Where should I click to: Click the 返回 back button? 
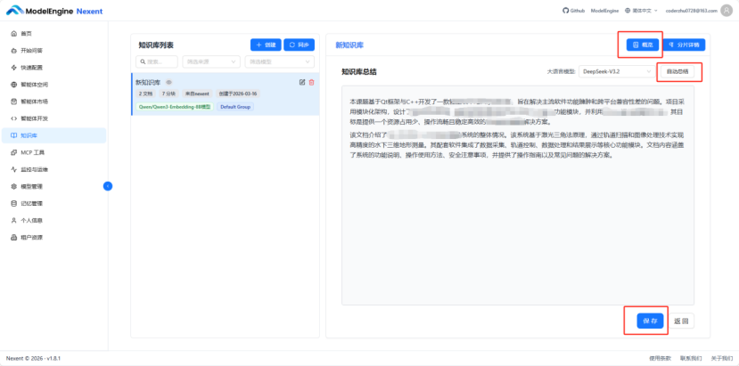(x=681, y=321)
